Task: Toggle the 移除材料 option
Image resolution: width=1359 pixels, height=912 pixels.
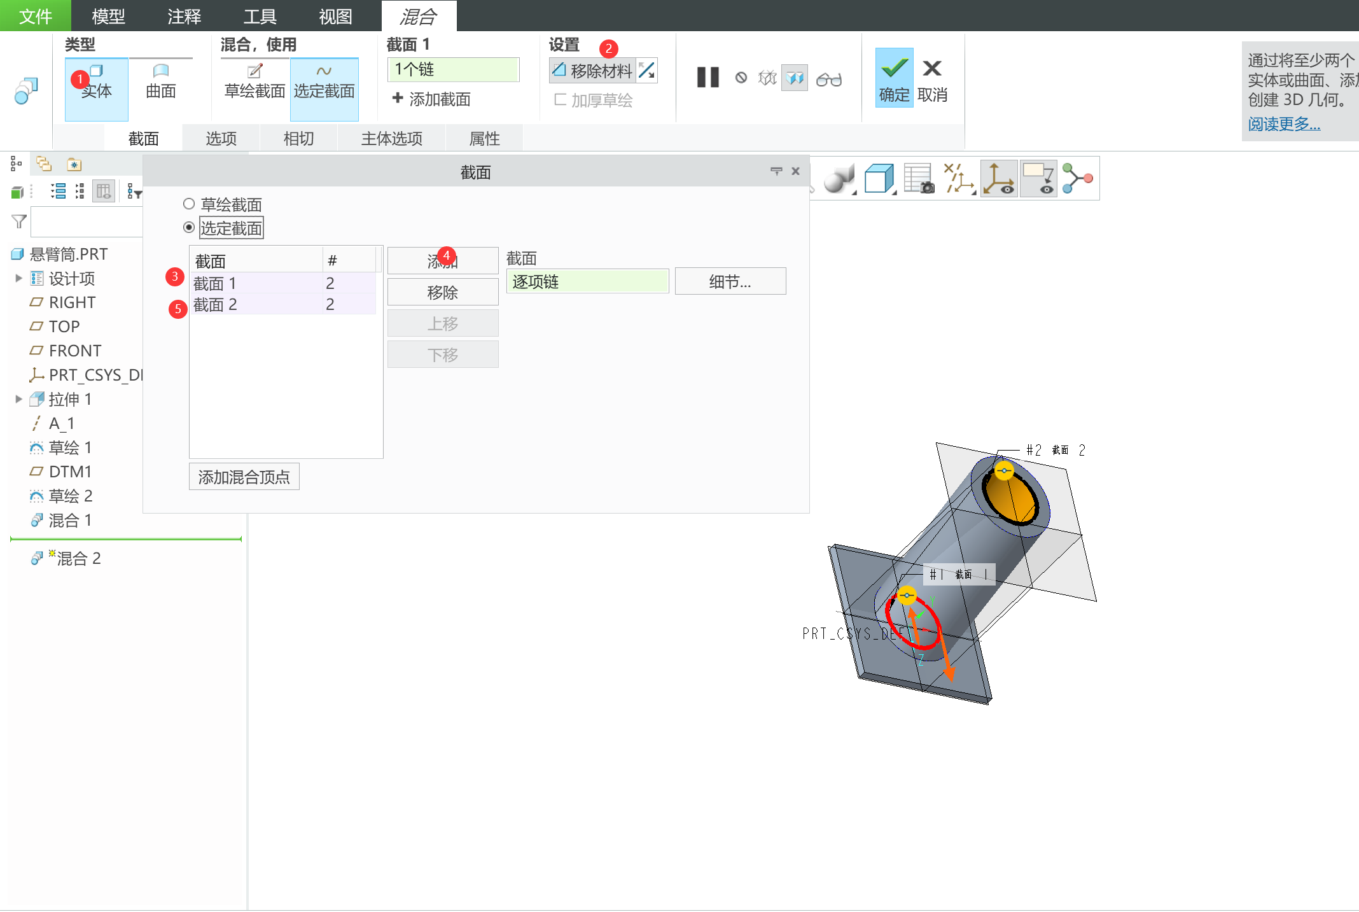Action: pyautogui.click(x=593, y=70)
